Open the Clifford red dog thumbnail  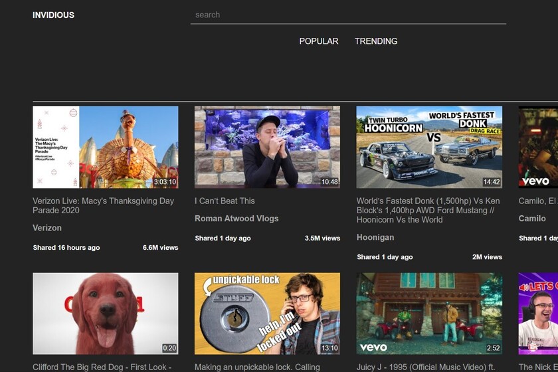(x=106, y=314)
